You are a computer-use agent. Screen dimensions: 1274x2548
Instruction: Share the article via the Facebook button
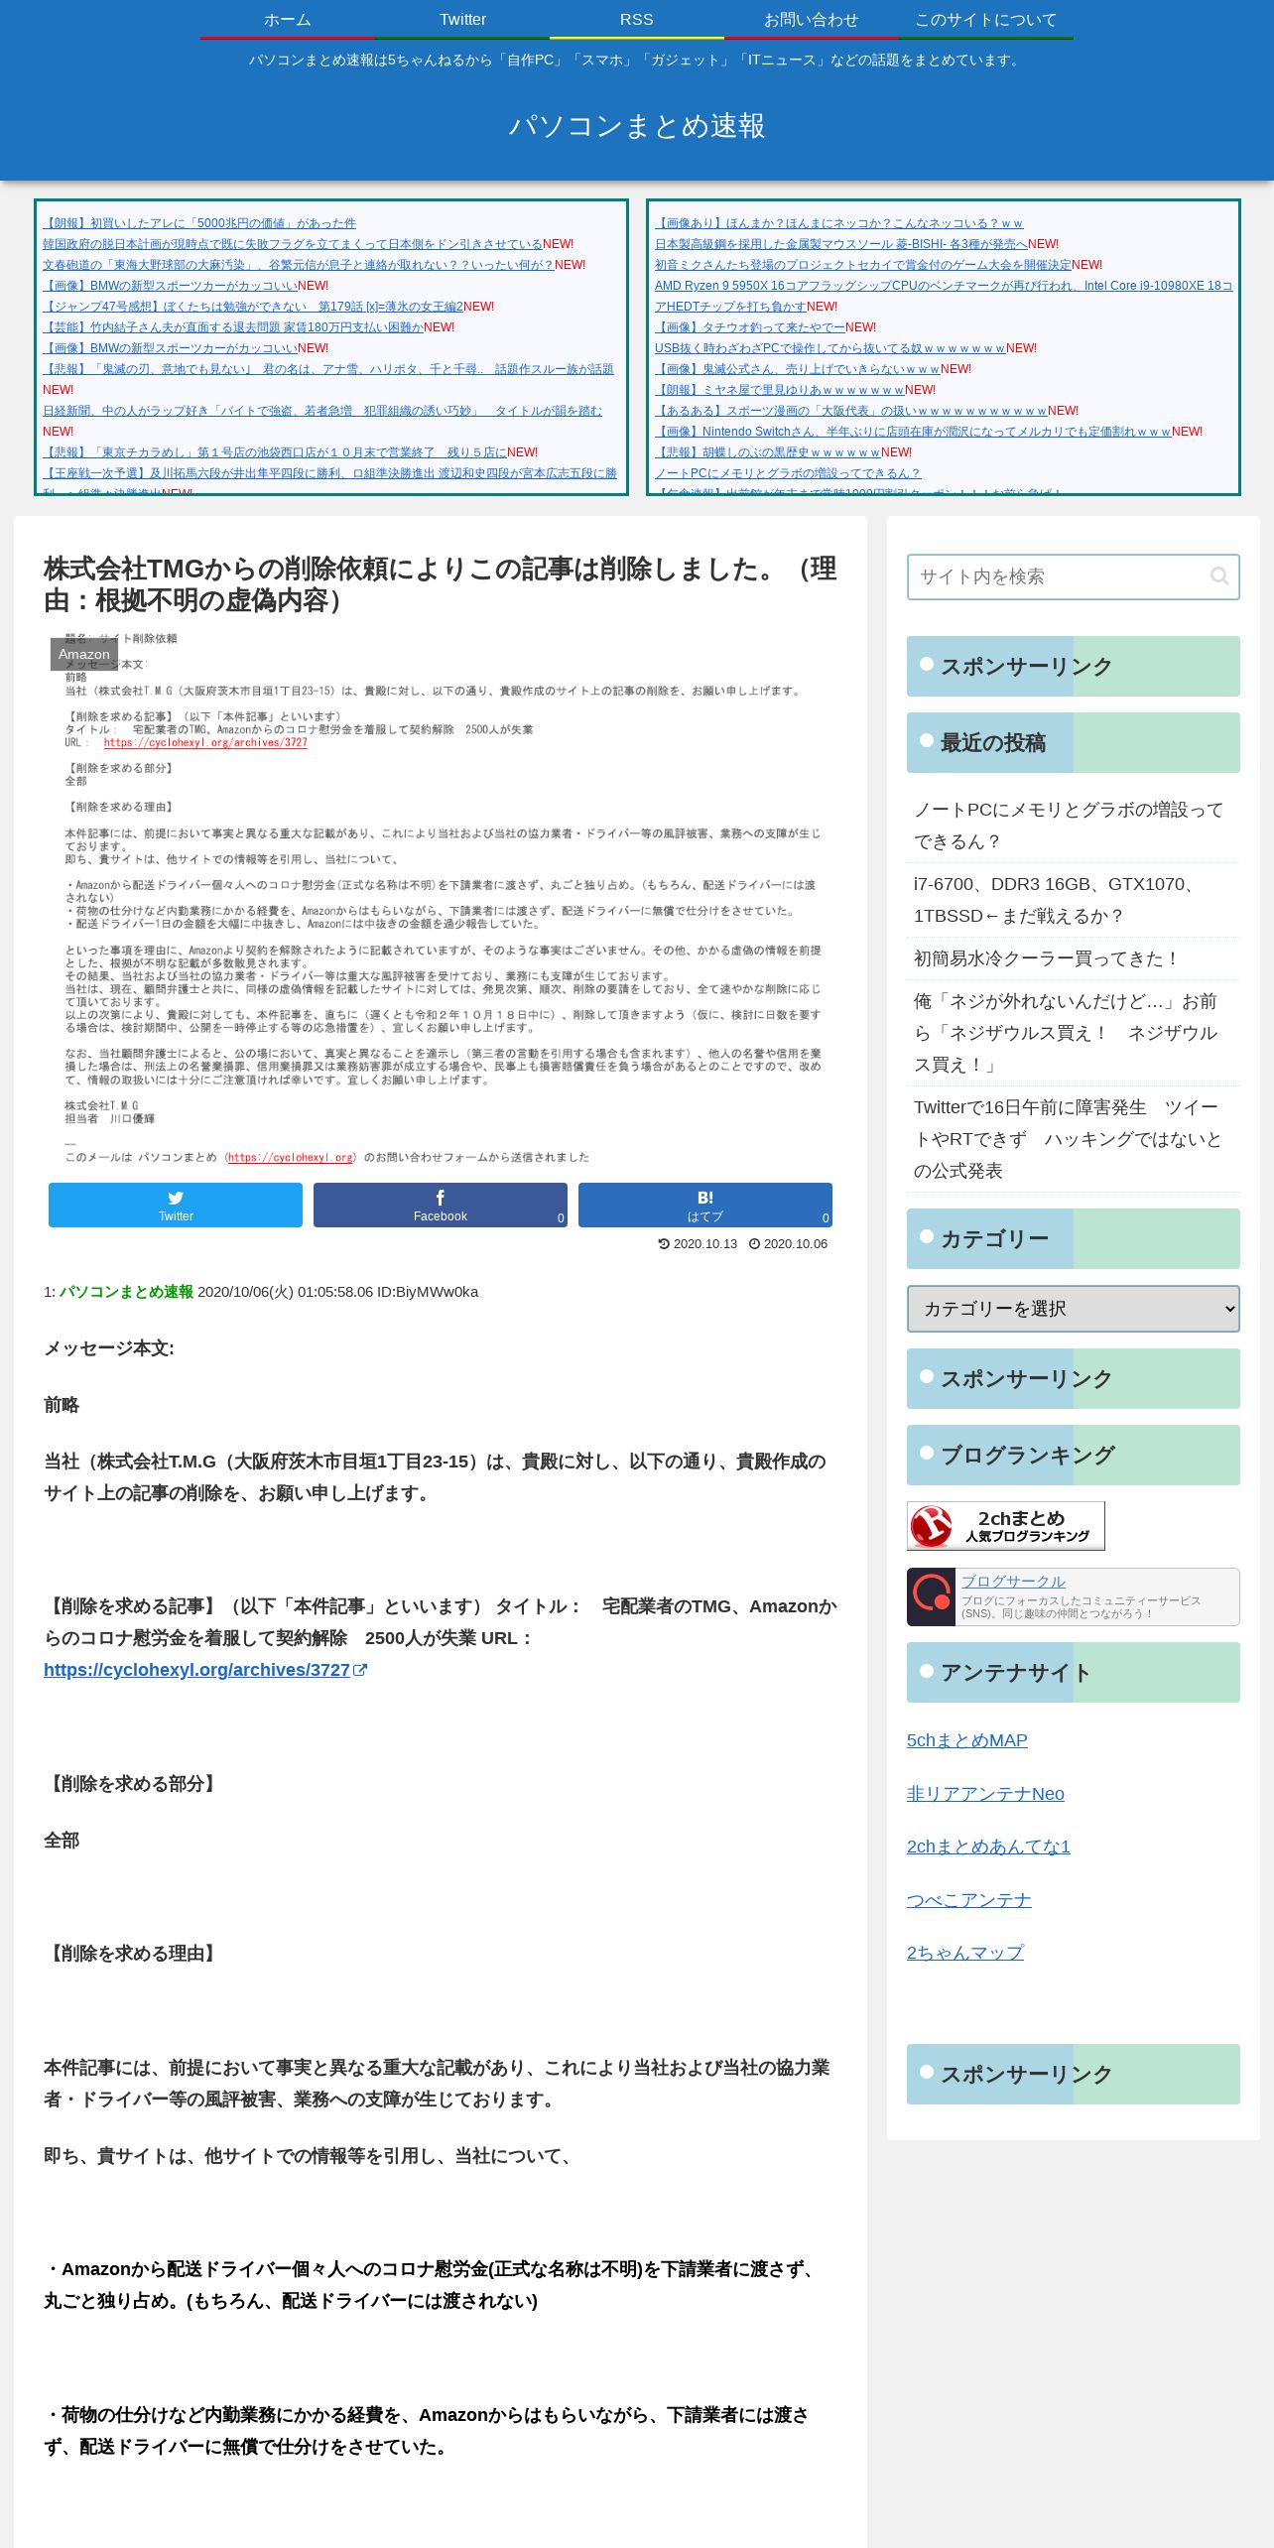click(441, 1205)
